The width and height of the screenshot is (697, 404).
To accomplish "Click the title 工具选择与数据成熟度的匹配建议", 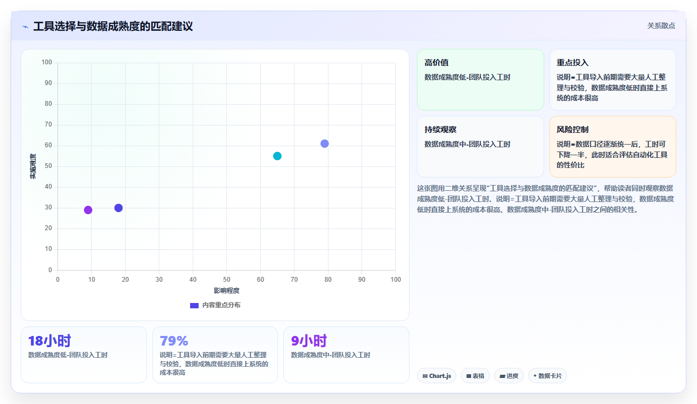I will point(113,26).
